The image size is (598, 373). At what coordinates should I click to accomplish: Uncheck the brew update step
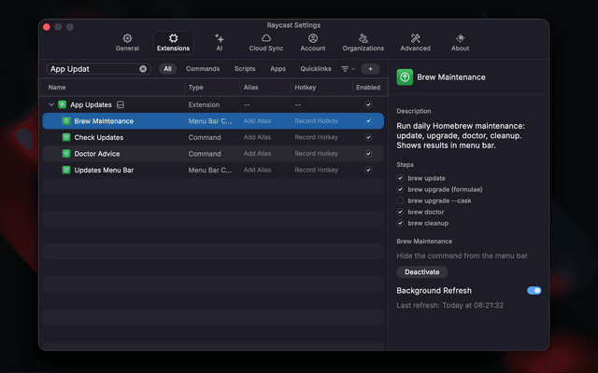click(x=400, y=178)
